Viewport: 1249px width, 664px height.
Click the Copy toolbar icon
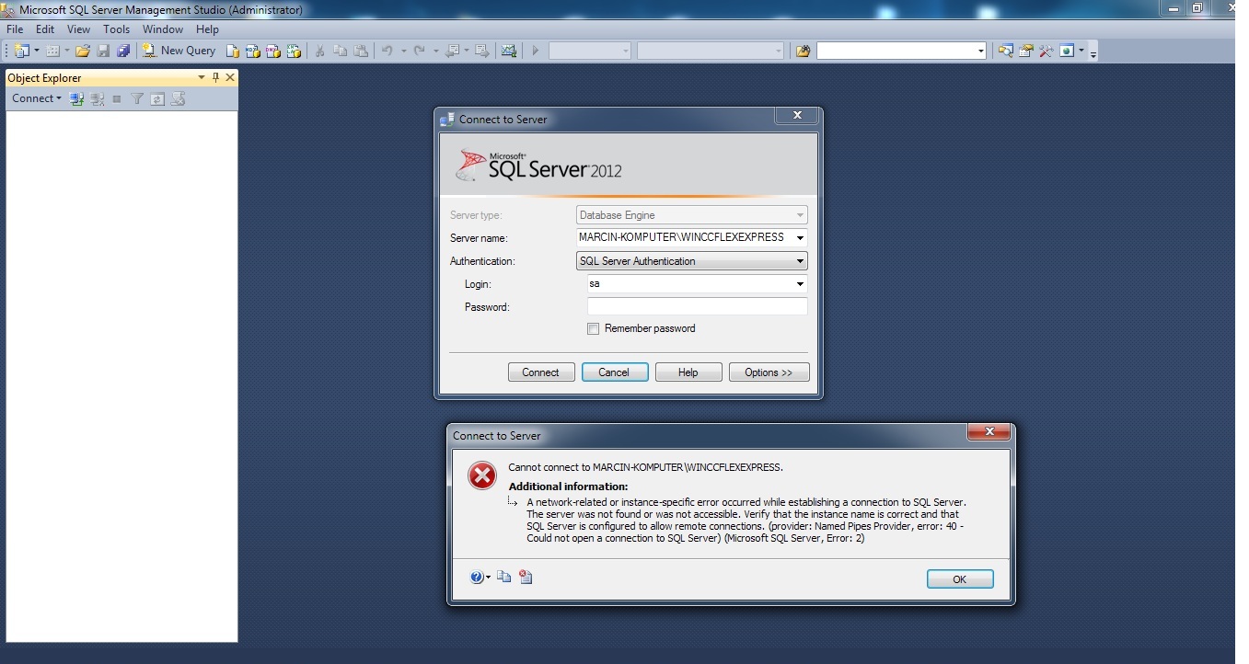click(x=341, y=51)
